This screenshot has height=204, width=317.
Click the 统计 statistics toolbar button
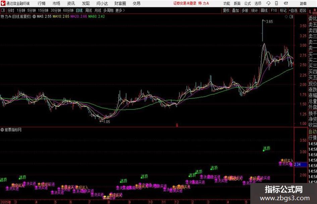255,10
